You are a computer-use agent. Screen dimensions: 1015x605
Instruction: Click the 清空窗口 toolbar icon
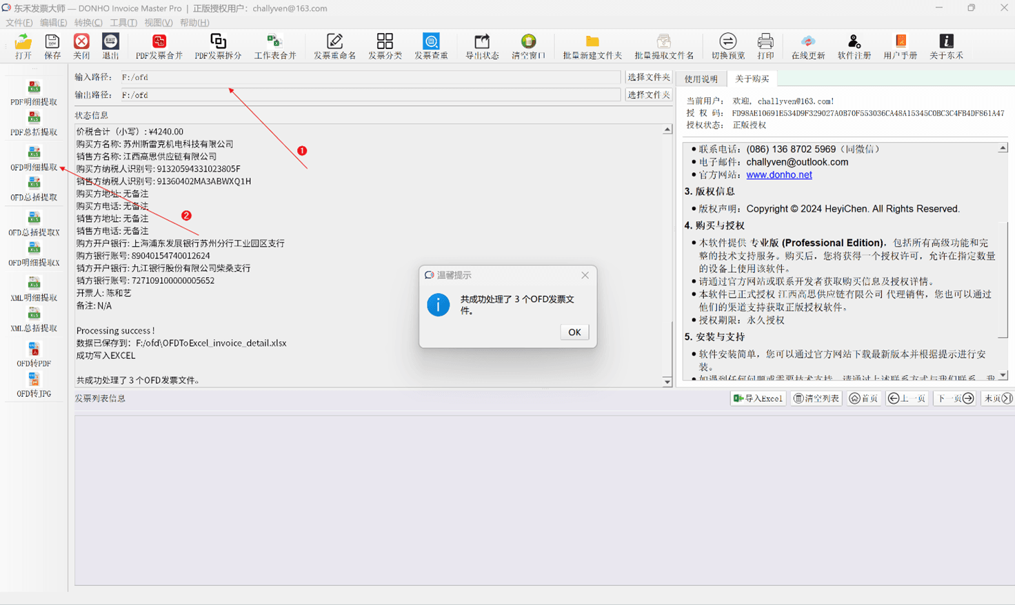tap(528, 46)
